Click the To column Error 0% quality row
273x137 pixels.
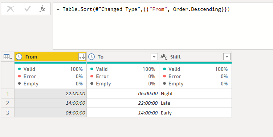point(123,77)
